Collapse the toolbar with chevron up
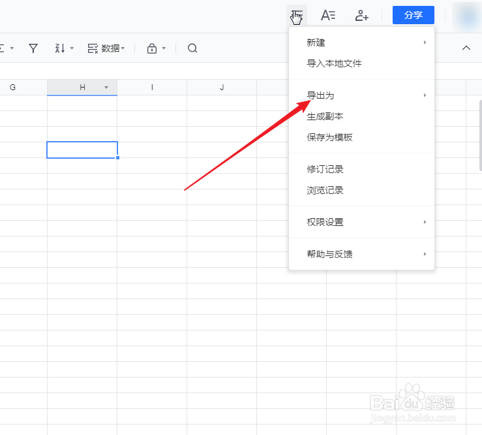Image resolution: width=482 pixels, height=435 pixels. 466,48
